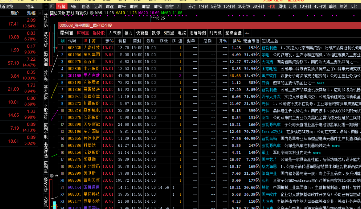Click the 犀利猫 button in popup toolbar
Viewport: 361px width, 209px height.
click(67, 33)
